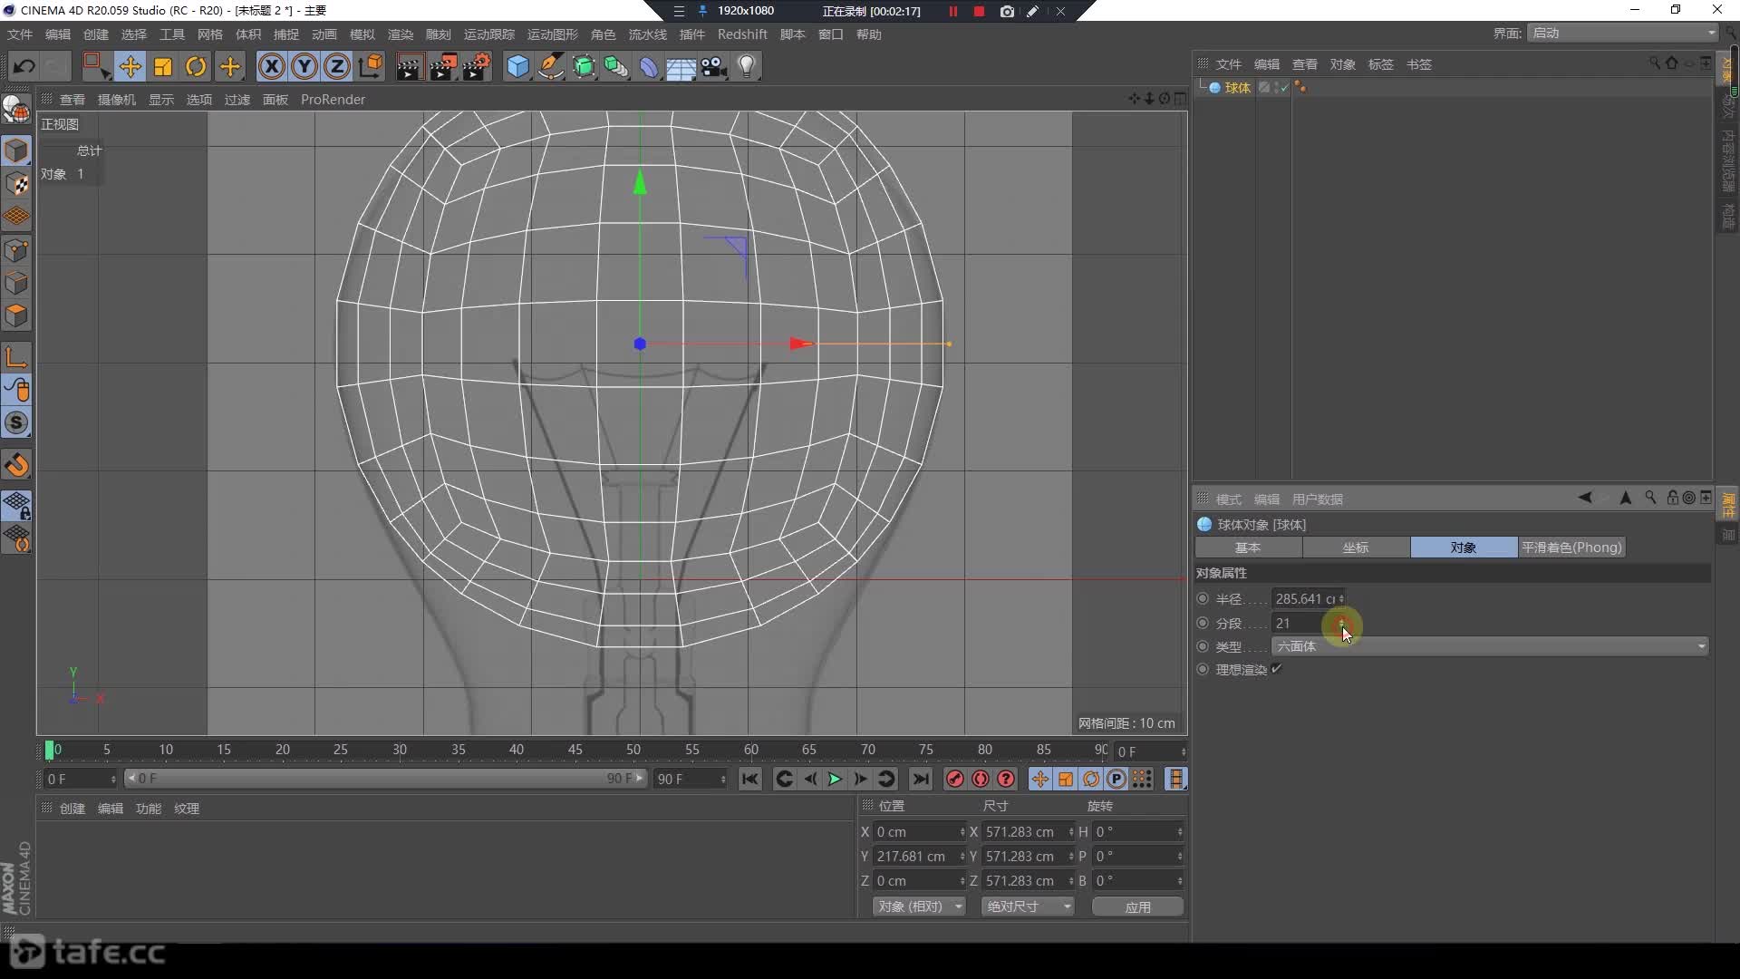Image resolution: width=1740 pixels, height=979 pixels.
Task: Click the 分段 stepper arrows
Action: pyautogui.click(x=1341, y=623)
